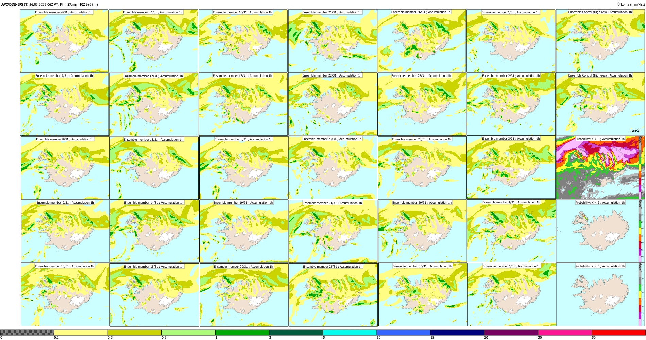Viewport: 646px width, 340px height.
Task: Pick the dark green 3–5 legend swatch
Action: (x=296, y=333)
